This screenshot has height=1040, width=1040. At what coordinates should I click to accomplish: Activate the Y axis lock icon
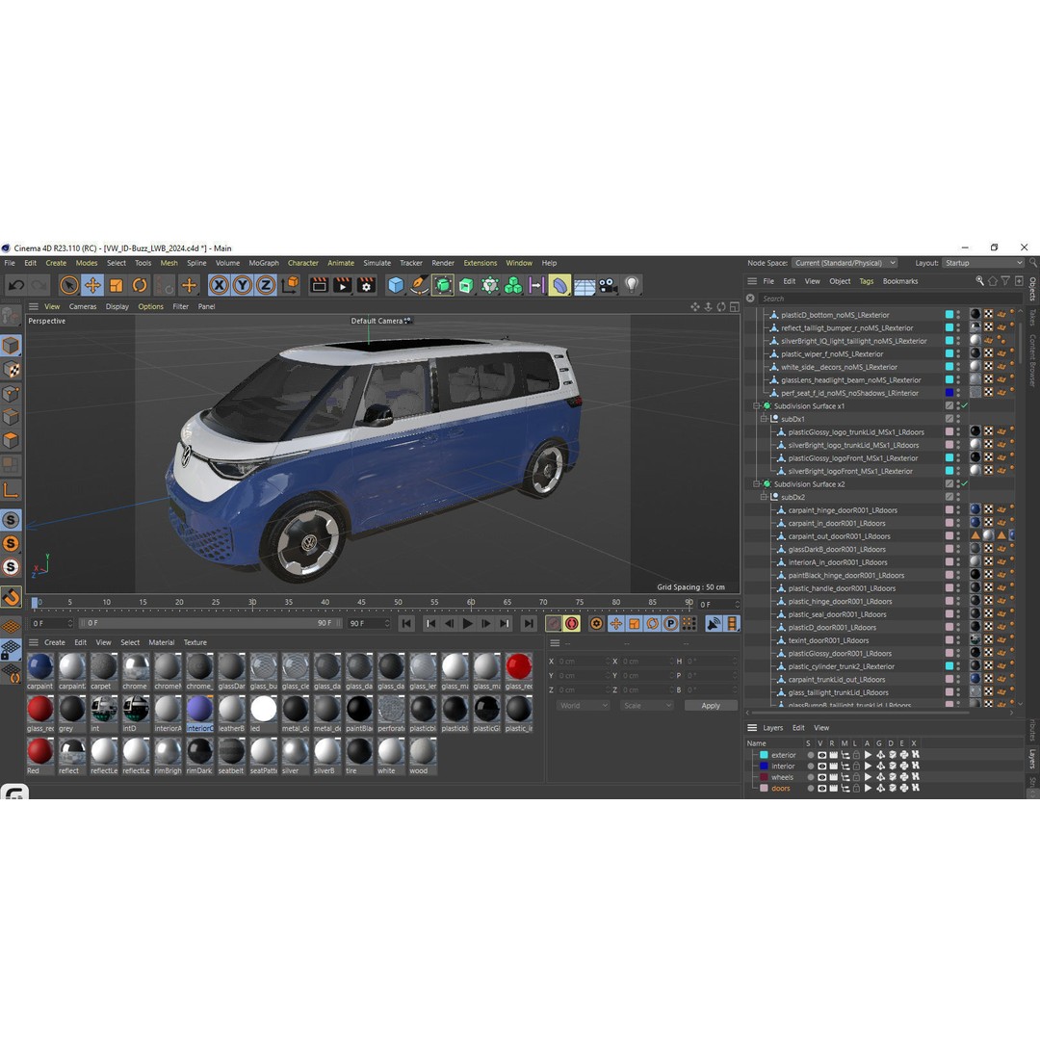point(241,285)
